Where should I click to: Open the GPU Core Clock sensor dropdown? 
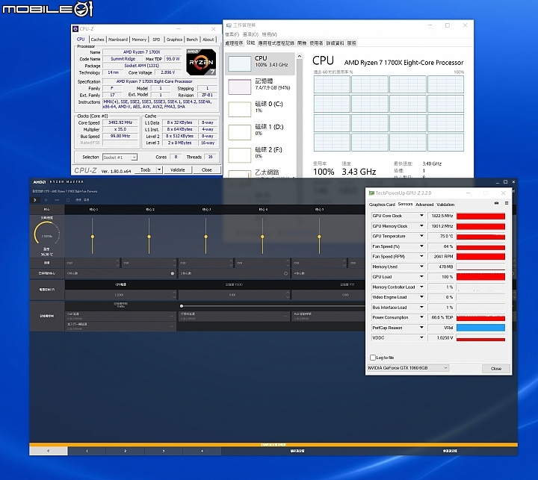coord(421,216)
